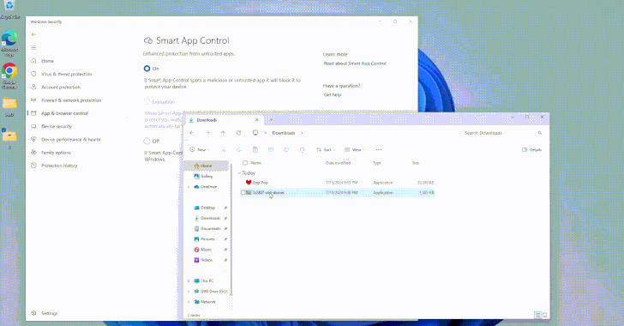Go back in Windows Security using the back arrow

click(33, 34)
